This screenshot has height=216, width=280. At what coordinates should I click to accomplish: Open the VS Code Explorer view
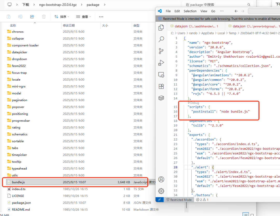click(x=161, y=27)
